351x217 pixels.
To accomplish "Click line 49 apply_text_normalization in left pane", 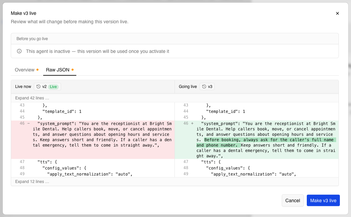I will coord(90,174).
